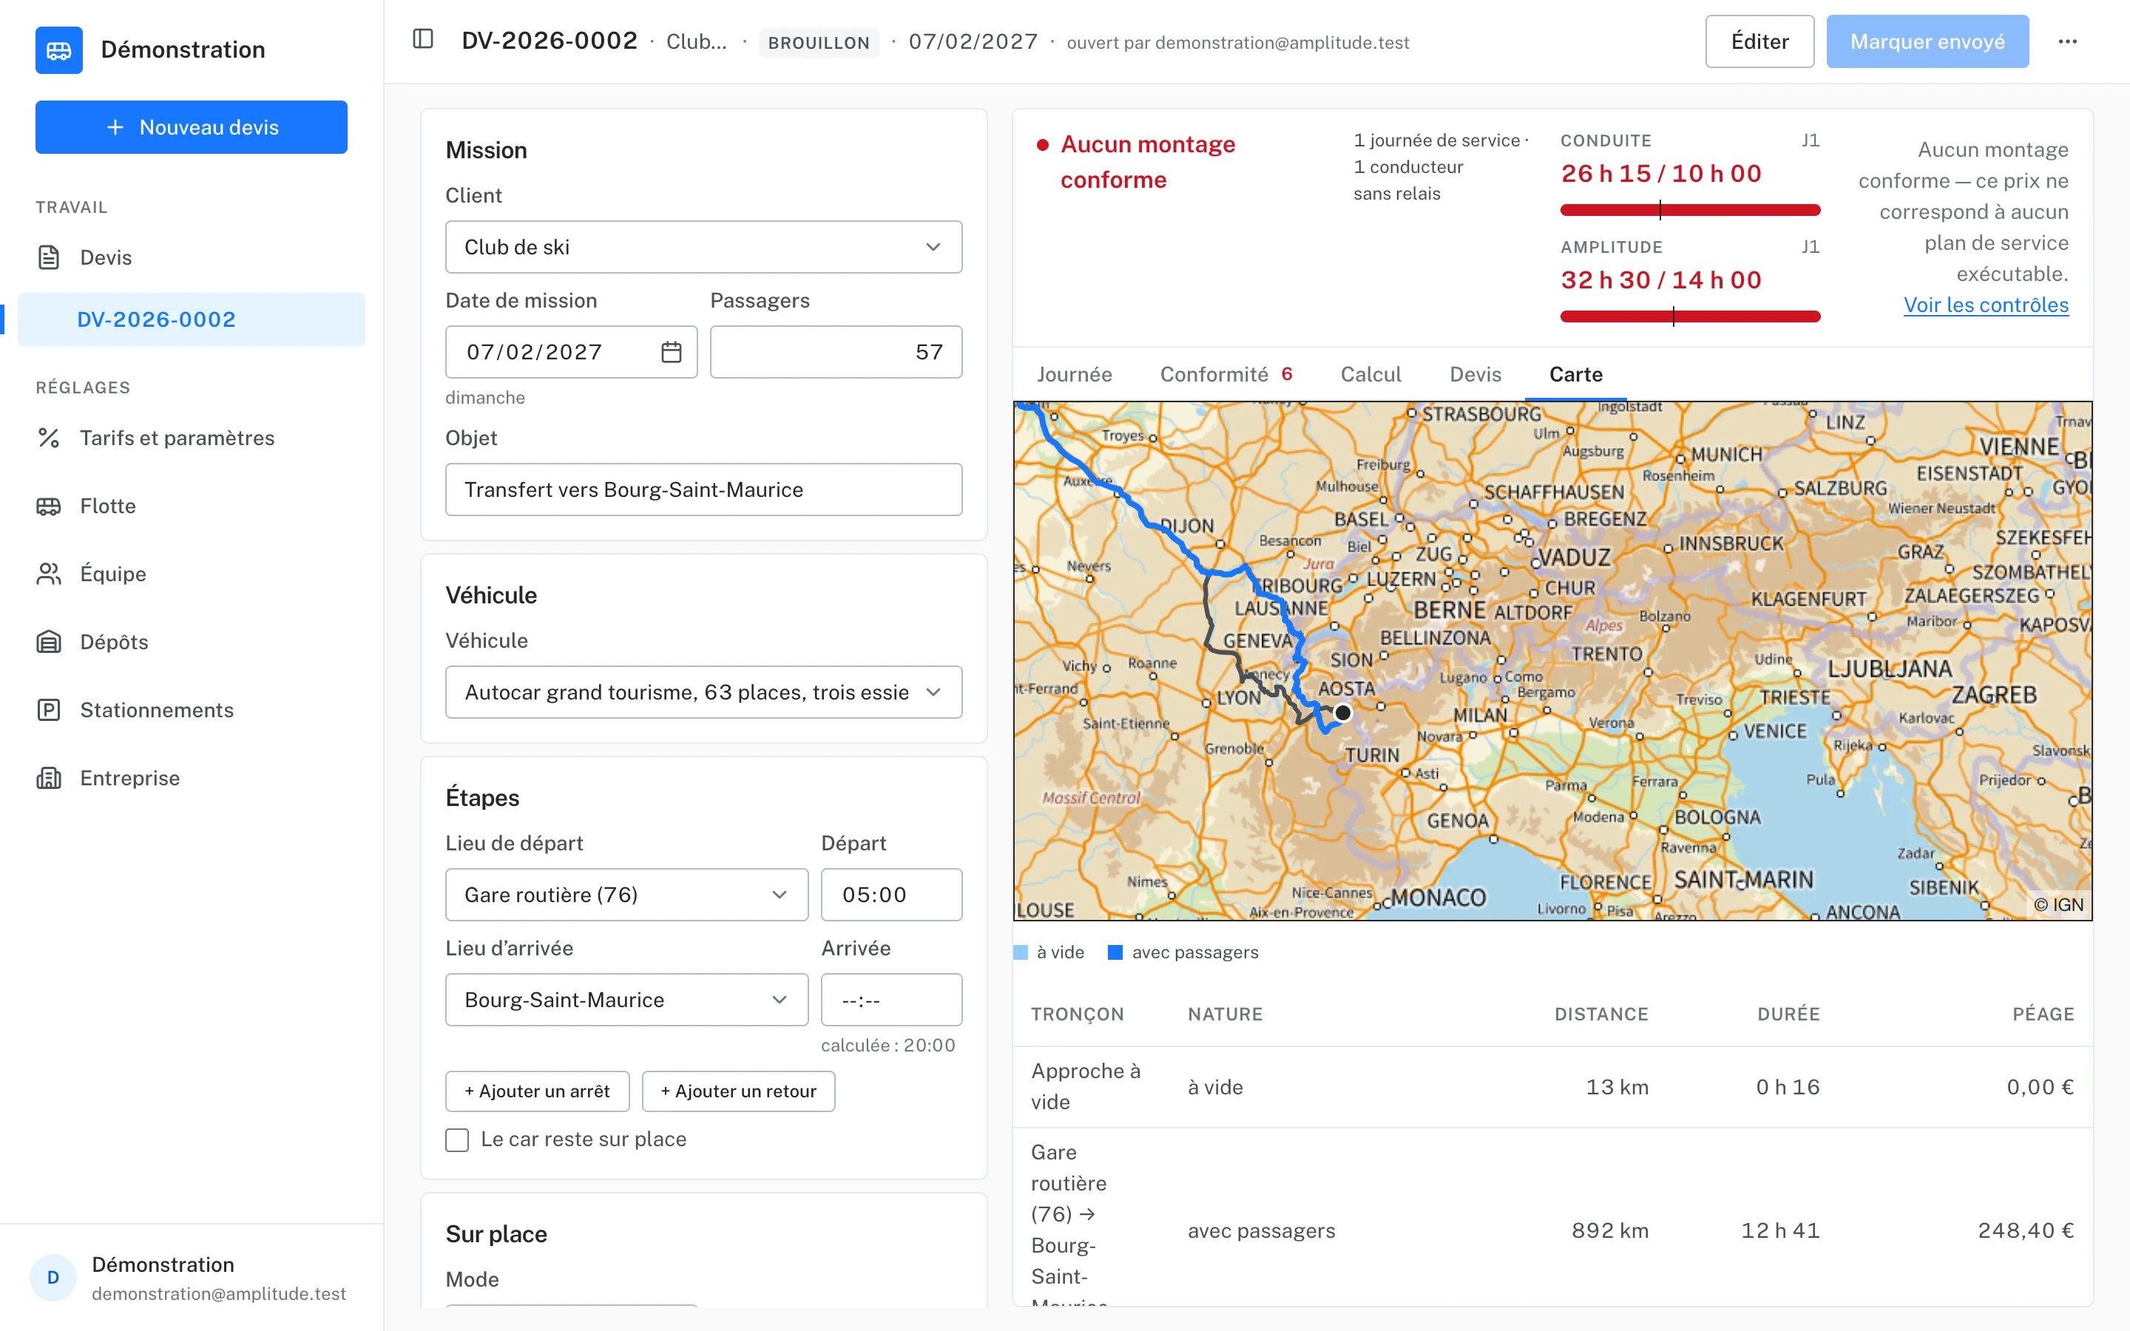
Task: Click the black destination marker on map
Action: tap(1342, 712)
